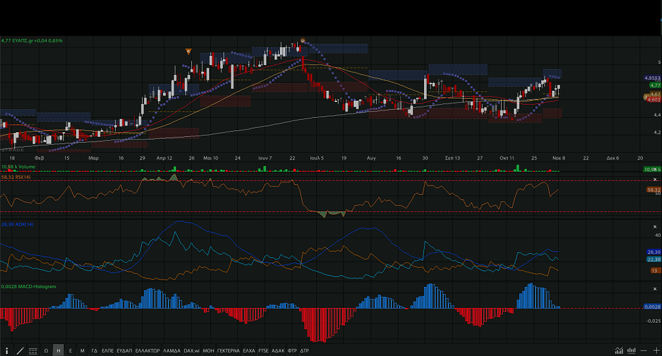Open the ΕΥΔΑΠ symbol tab
This screenshot has height=356, width=662.
[125, 351]
